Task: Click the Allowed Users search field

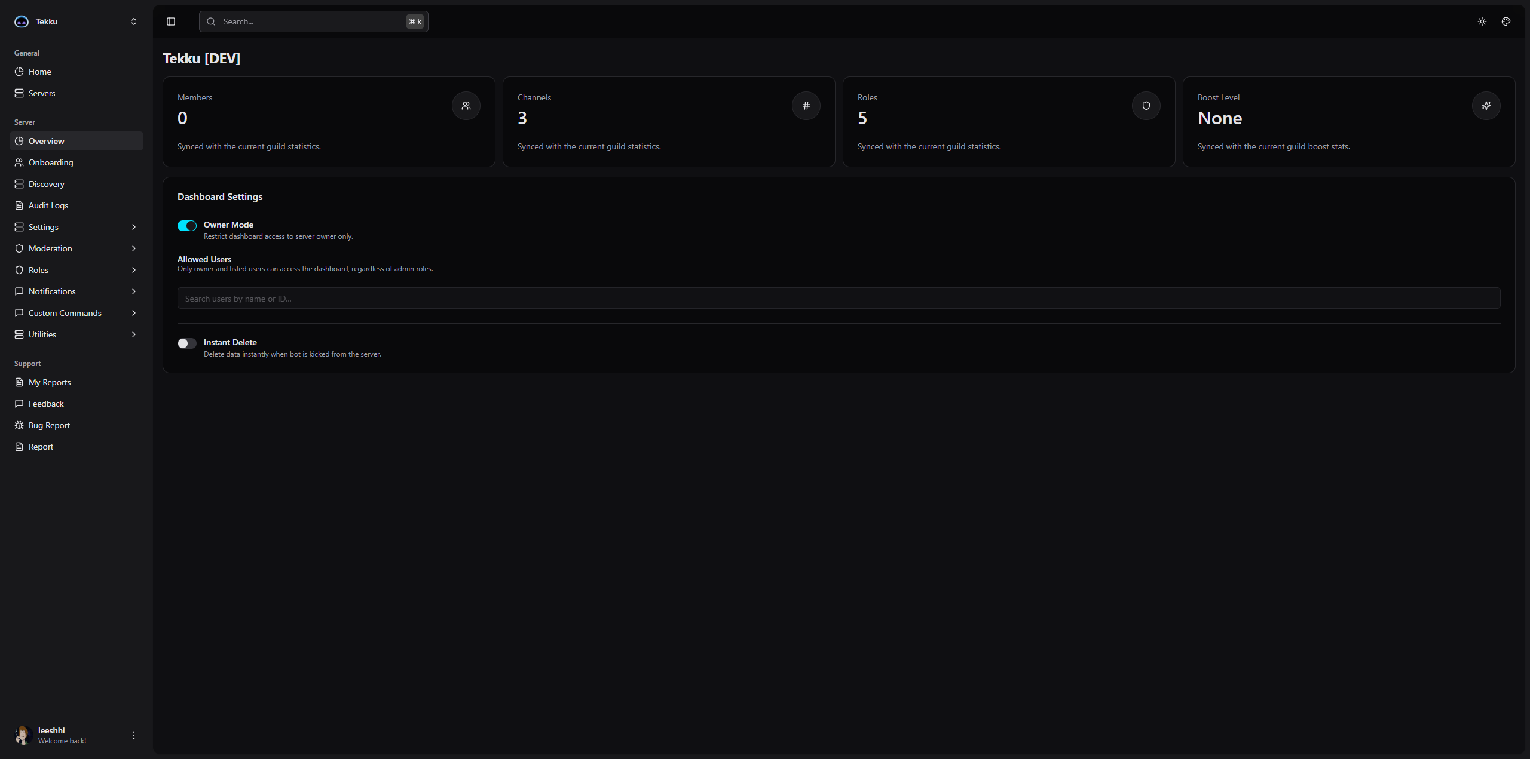Action: click(x=838, y=298)
